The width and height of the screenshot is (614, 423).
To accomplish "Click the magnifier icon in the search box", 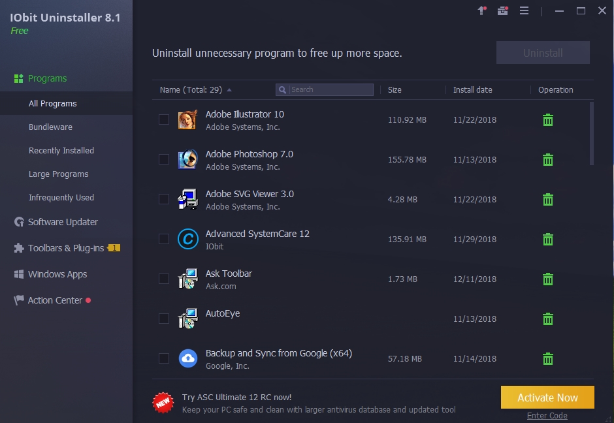I will 282,89.
